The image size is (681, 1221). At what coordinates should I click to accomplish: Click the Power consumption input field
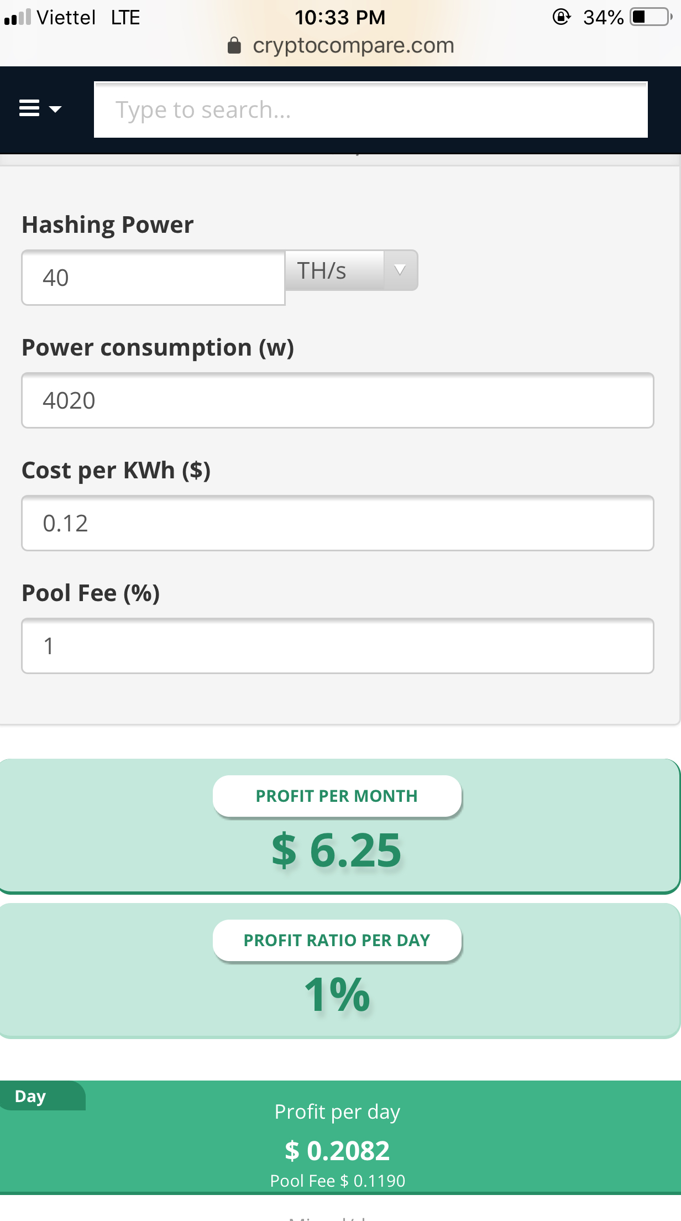coord(337,400)
